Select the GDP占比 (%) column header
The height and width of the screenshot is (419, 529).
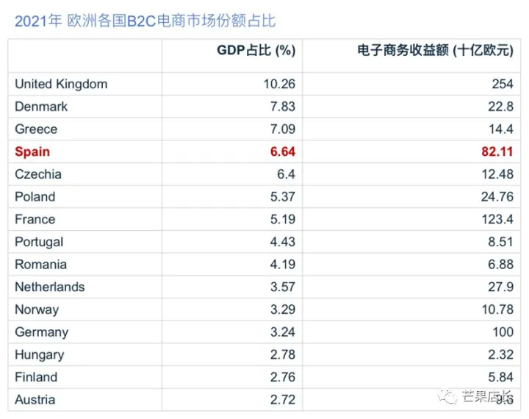point(256,50)
